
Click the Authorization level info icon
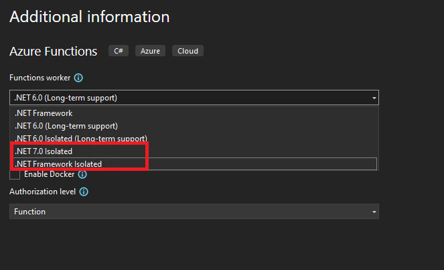pyautogui.click(x=84, y=192)
